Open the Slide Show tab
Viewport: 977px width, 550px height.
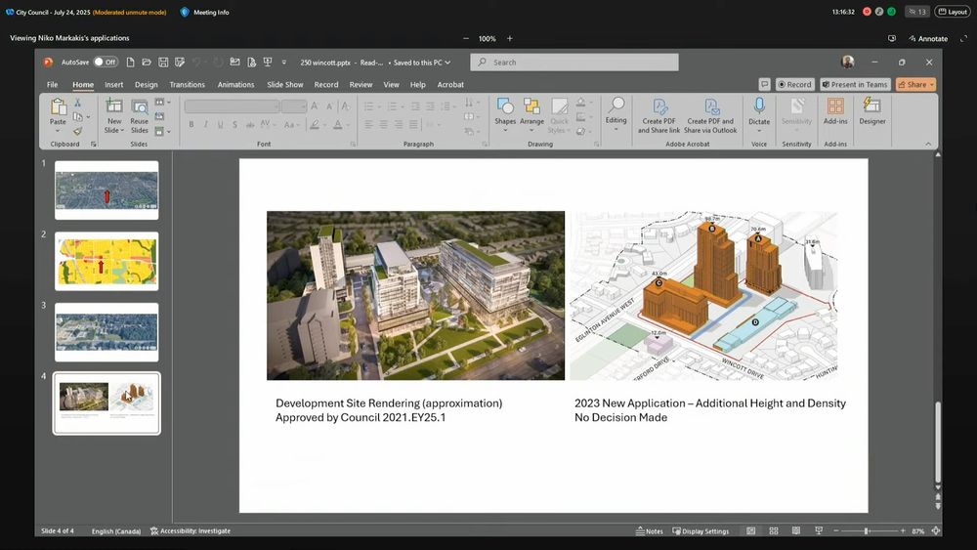tap(284, 85)
